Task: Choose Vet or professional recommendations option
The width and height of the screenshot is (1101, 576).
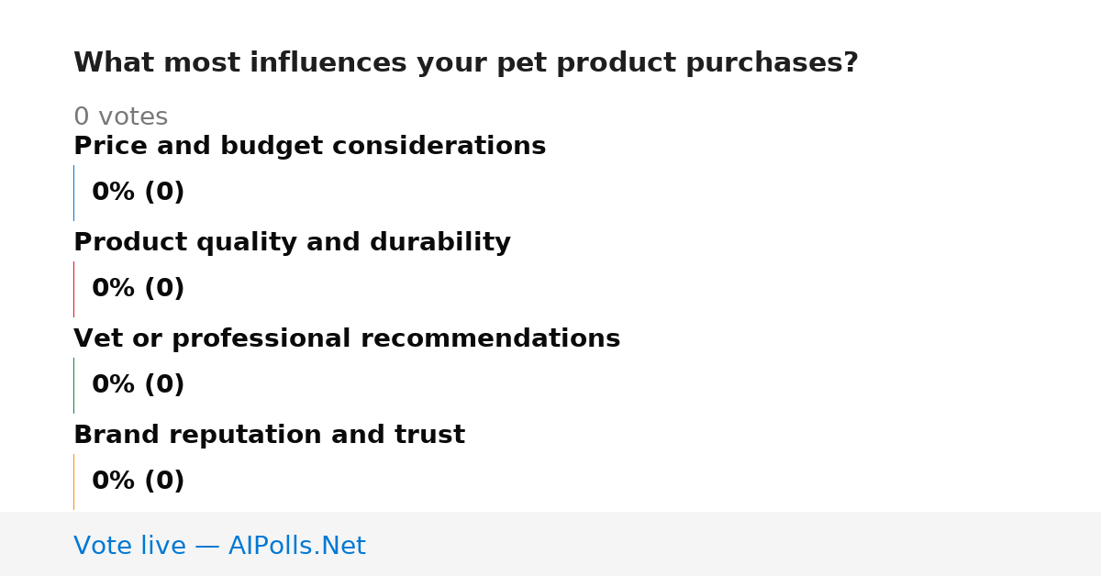Action: [347, 339]
